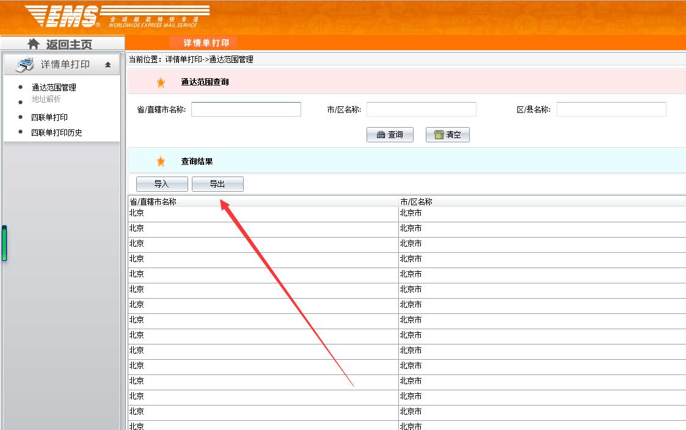Select 地址解析 in the sidebar

[46, 99]
